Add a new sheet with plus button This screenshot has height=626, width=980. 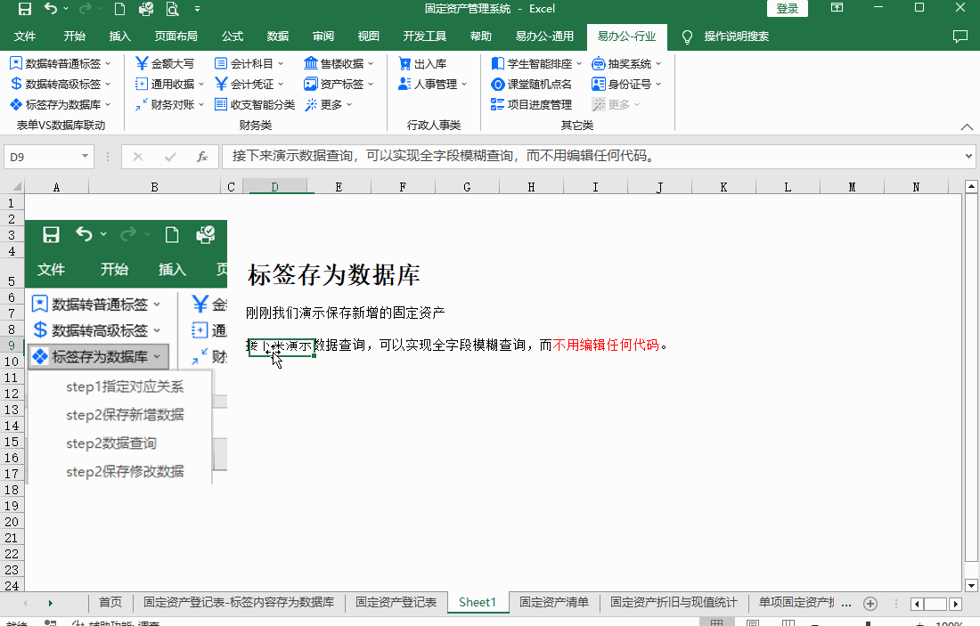[x=870, y=604]
